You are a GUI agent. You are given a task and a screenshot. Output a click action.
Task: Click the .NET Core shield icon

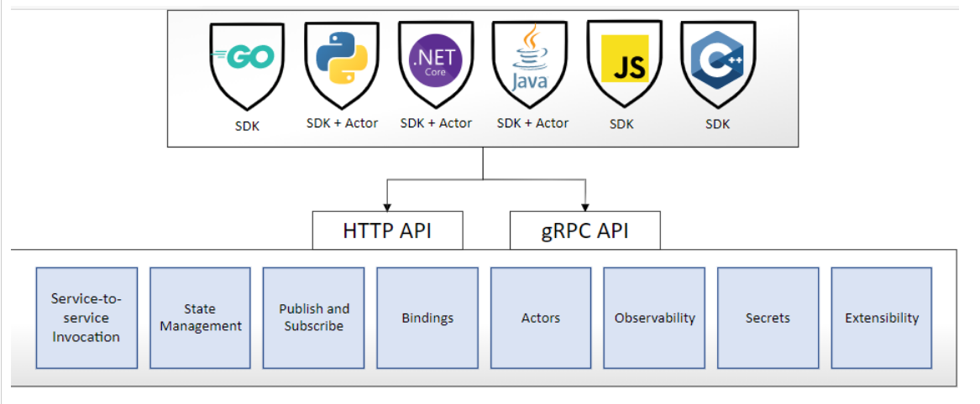click(x=436, y=65)
